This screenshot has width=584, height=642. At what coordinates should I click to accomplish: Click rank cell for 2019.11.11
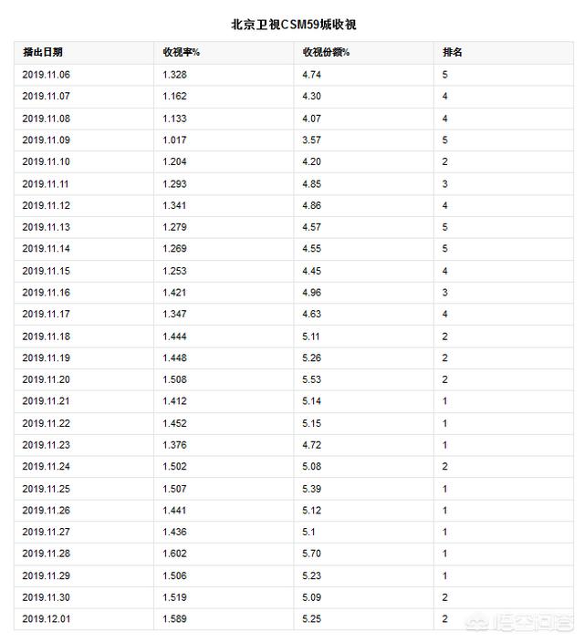click(444, 184)
